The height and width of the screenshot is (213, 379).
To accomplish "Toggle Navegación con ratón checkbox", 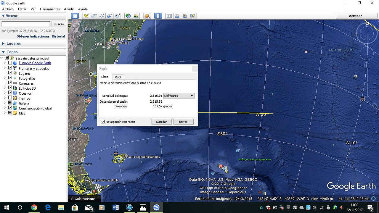I will 103,122.
